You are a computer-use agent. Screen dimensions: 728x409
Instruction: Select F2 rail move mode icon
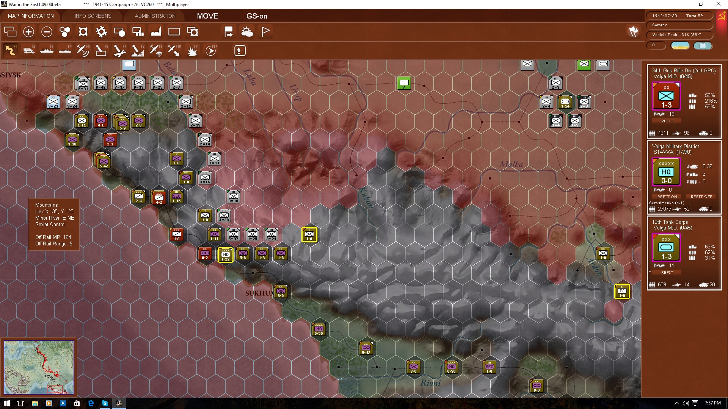28,50
